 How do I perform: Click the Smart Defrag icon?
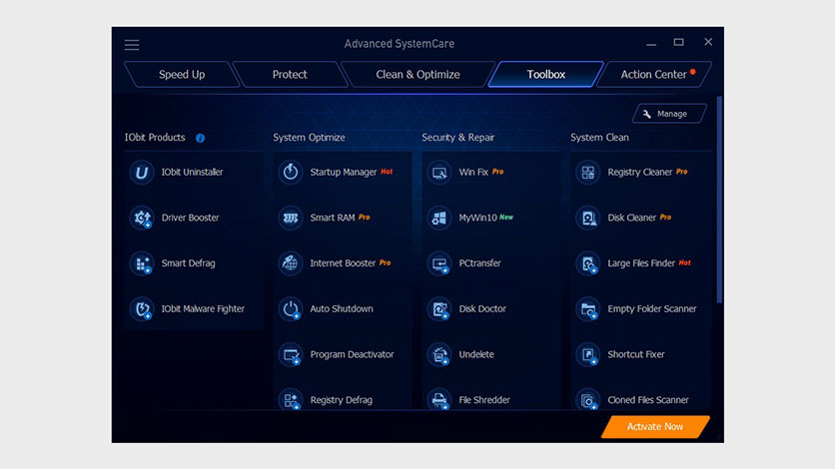[142, 264]
